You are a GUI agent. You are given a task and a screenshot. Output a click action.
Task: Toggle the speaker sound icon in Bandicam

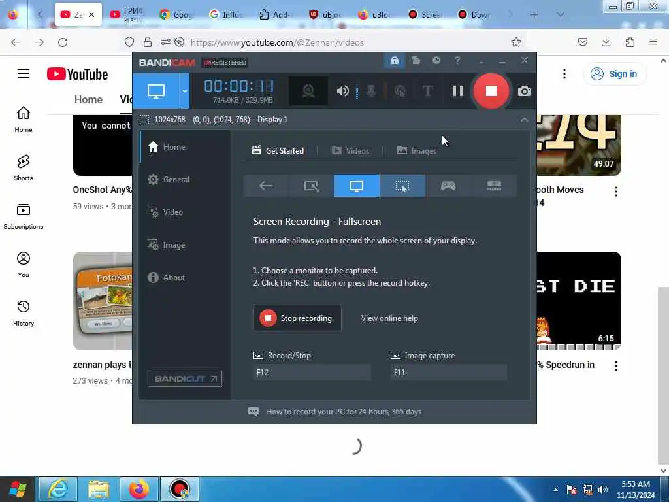coord(342,91)
